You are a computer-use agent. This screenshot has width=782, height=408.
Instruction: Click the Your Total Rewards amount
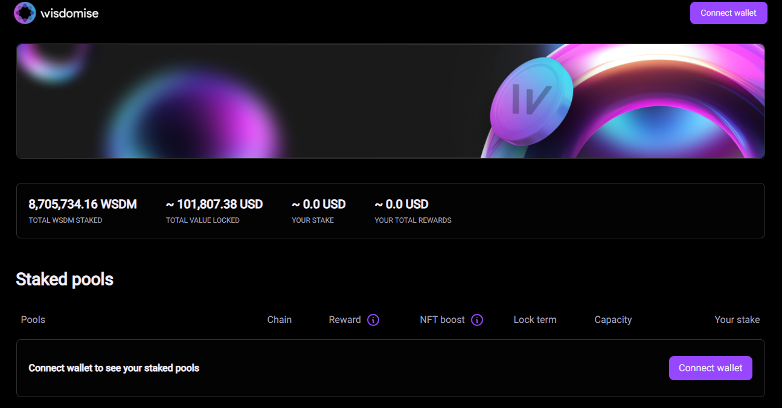402,205
